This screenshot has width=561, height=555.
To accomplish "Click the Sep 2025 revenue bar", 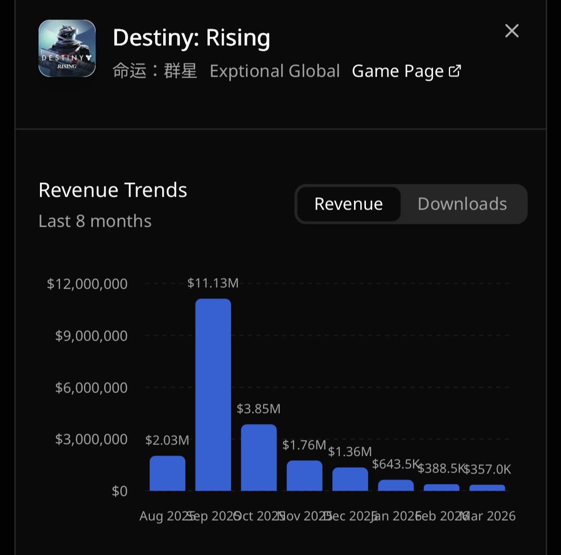I will pyautogui.click(x=213, y=394).
